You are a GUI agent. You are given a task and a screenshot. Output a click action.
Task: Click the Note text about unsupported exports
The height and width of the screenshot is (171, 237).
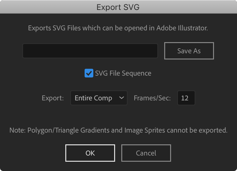coord(118,130)
